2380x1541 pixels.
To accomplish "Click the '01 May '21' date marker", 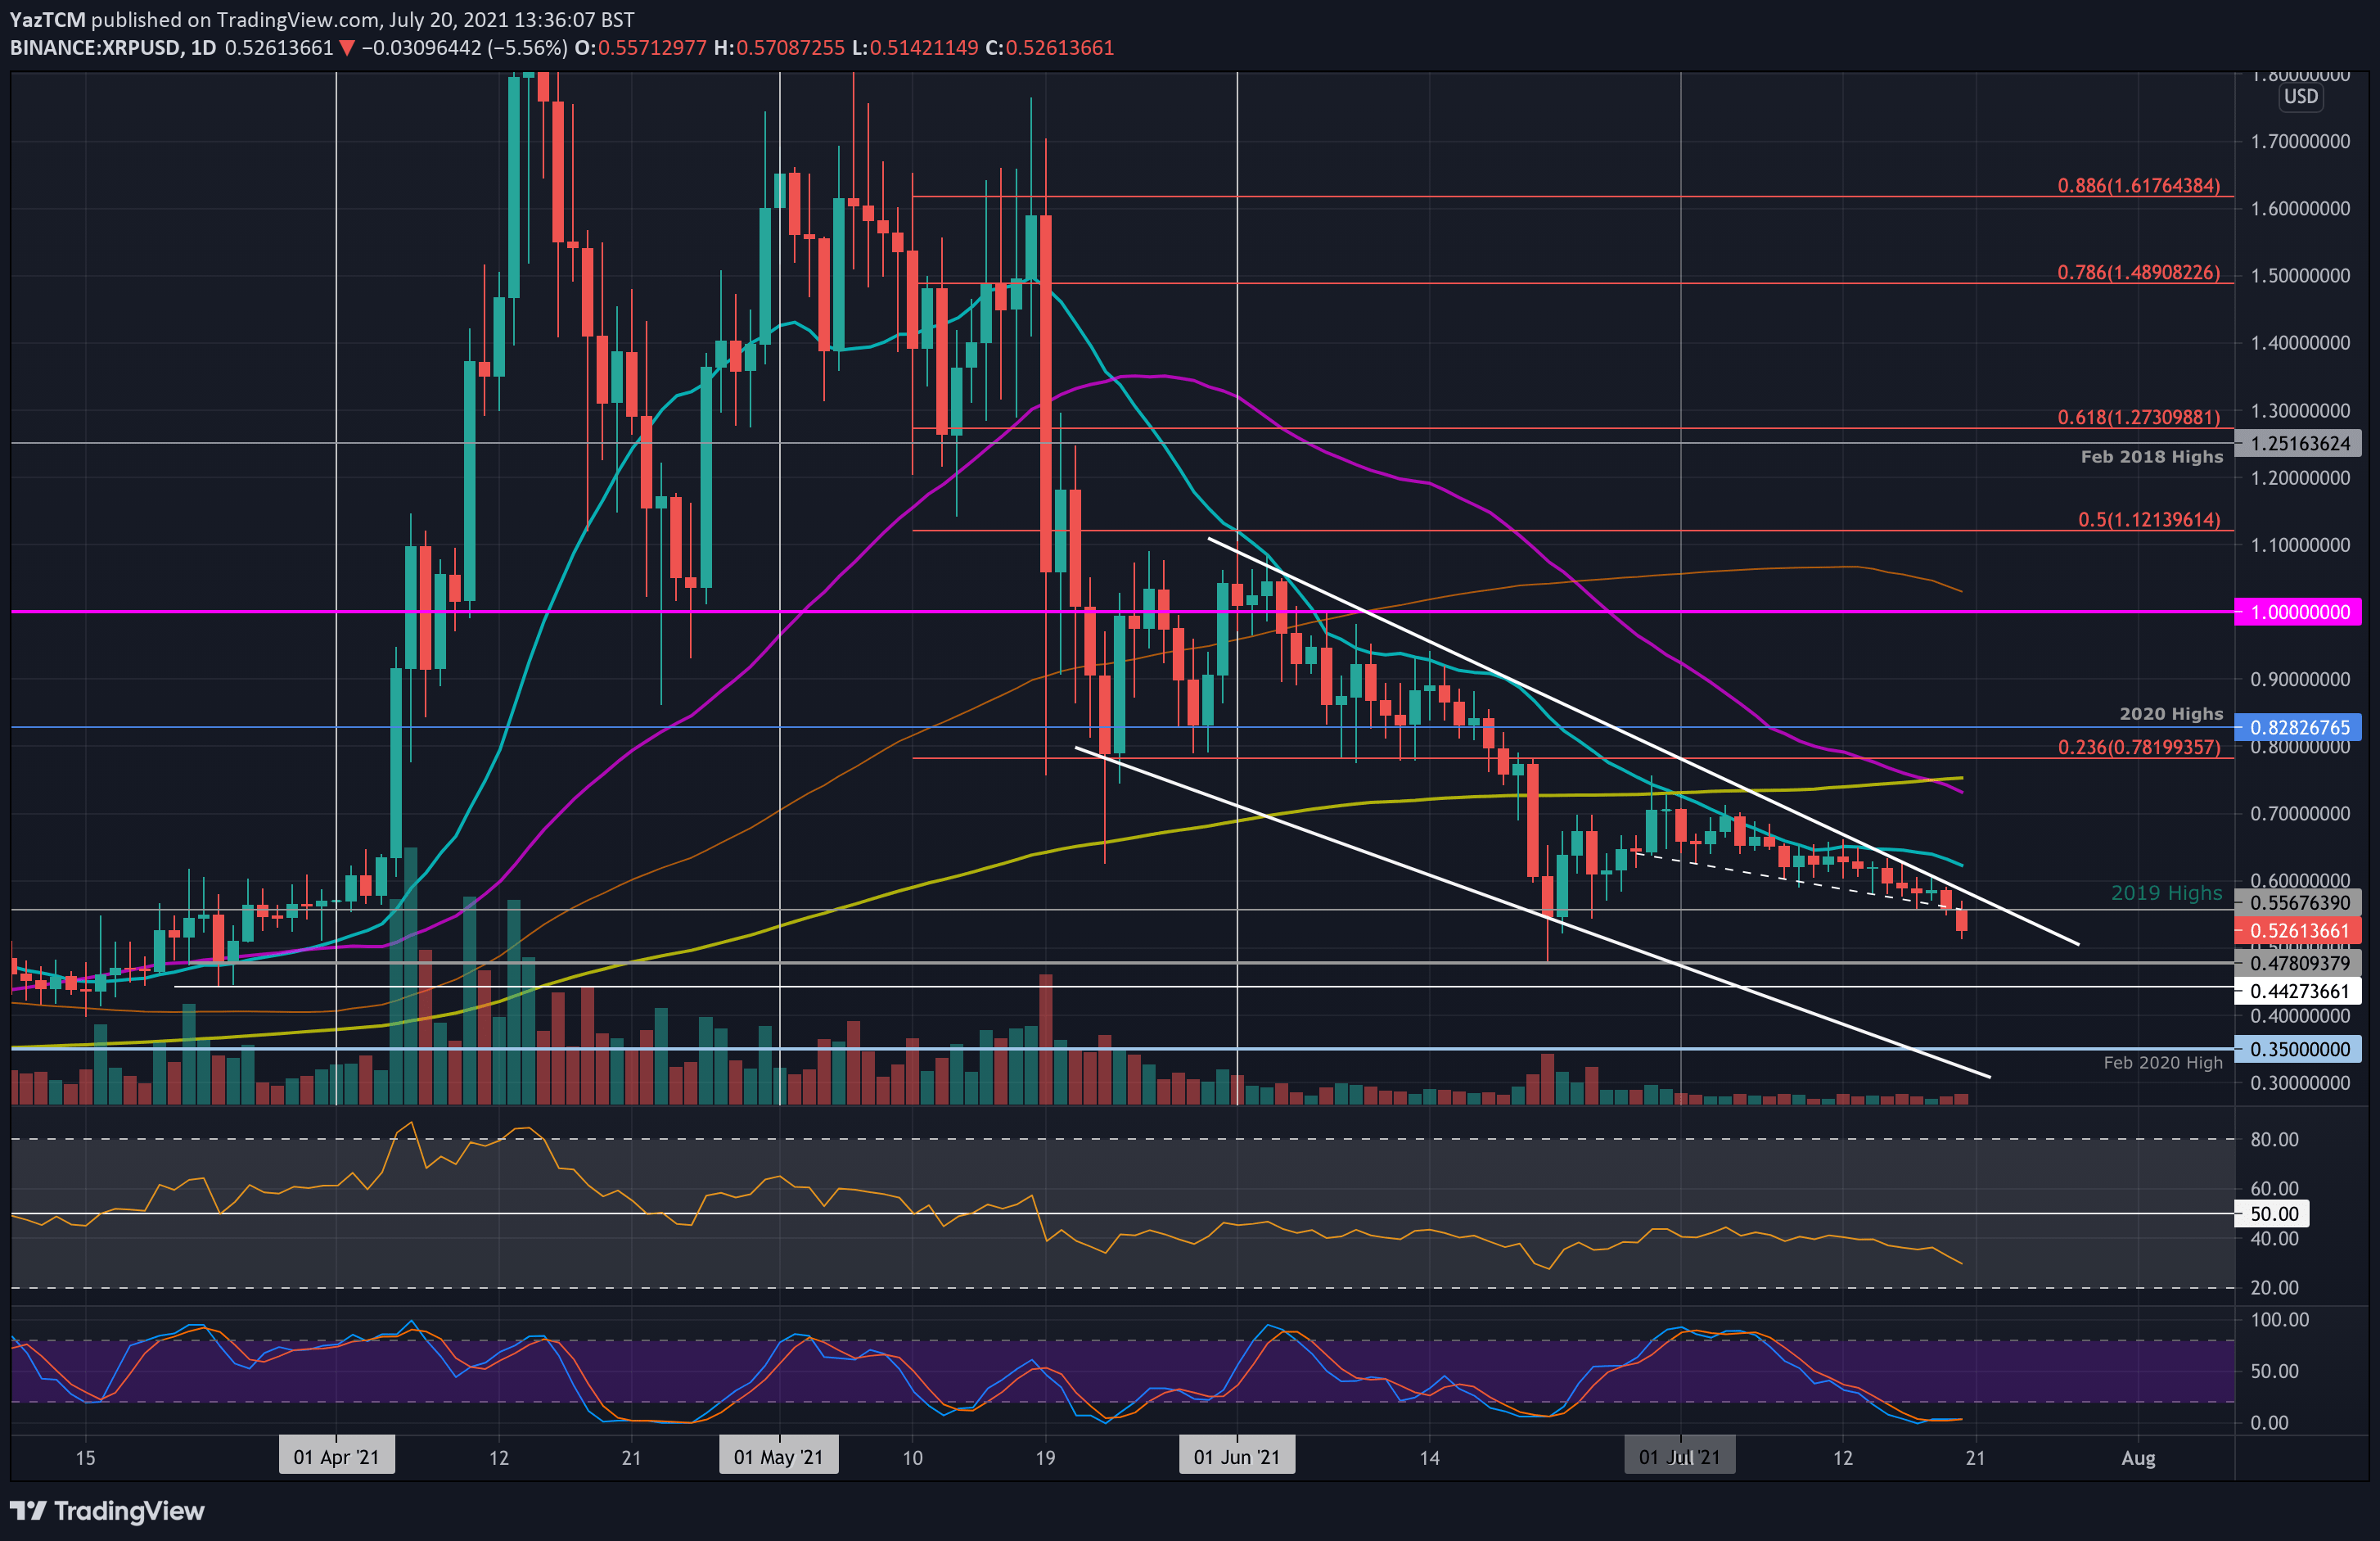I will click(x=778, y=1456).
